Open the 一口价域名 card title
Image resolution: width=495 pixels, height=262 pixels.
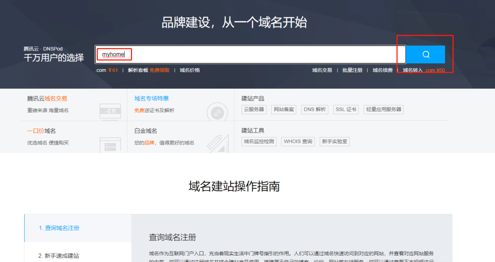(41, 131)
